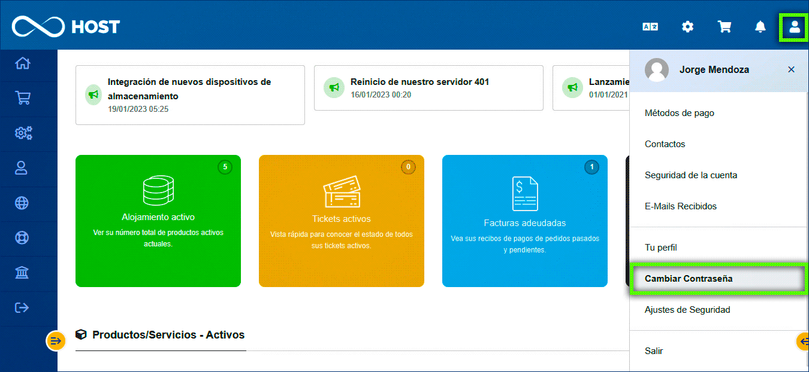This screenshot has width=809, height=372.
Task: Toggle the user profile dropdown icon
Action: pyautogui.click(x=794, y=27)
